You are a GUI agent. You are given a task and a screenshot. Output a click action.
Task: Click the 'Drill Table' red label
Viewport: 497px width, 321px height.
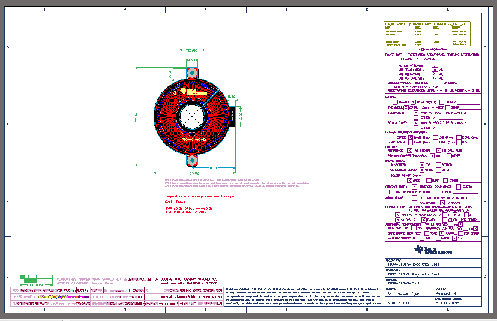[175, 202]
